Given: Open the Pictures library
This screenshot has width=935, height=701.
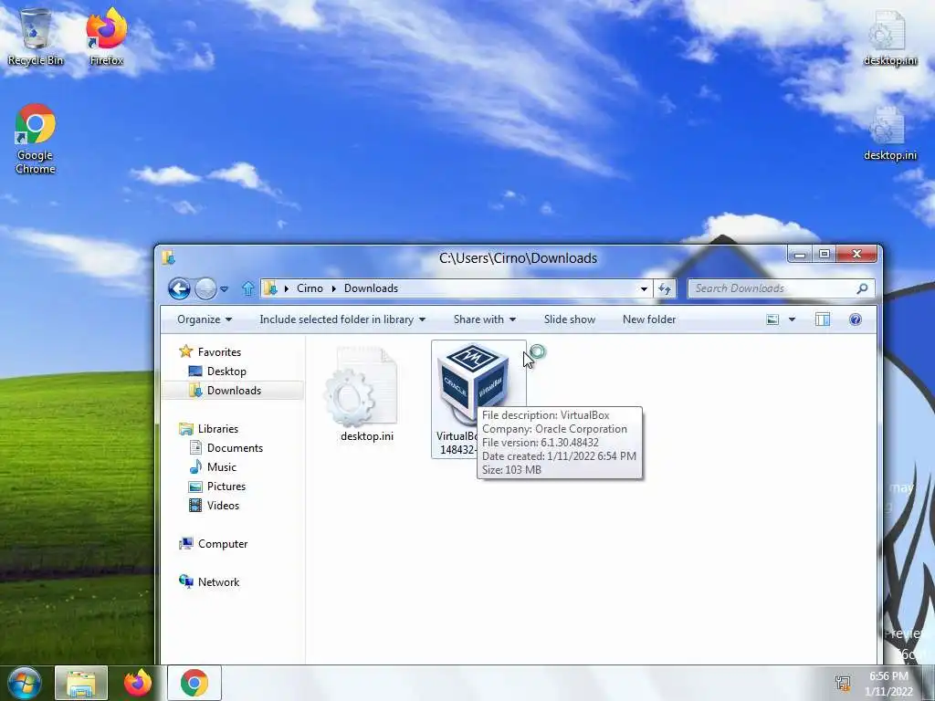Looking at the screenshot, I should point(217,487).
